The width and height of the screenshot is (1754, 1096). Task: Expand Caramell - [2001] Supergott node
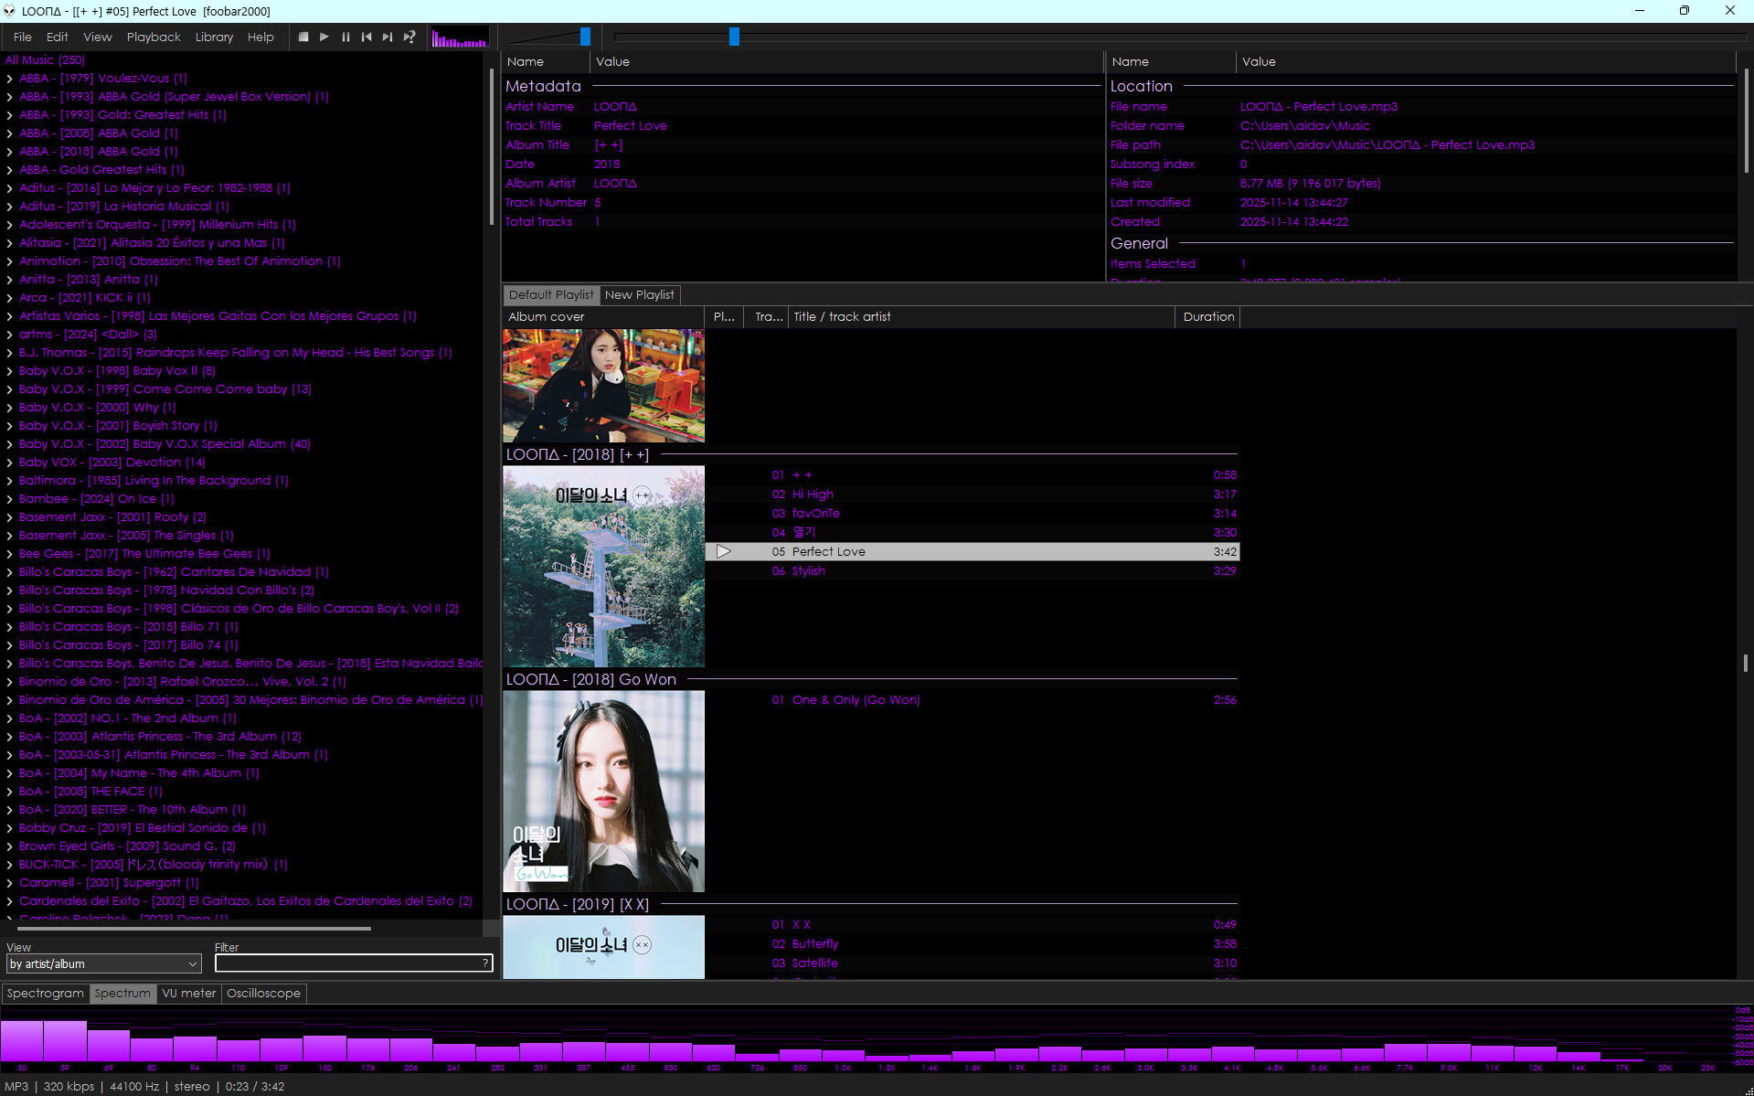pos(10,883)
